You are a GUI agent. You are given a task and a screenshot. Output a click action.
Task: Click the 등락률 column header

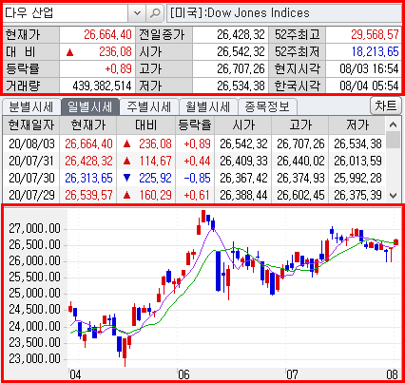tap(195, 125)
